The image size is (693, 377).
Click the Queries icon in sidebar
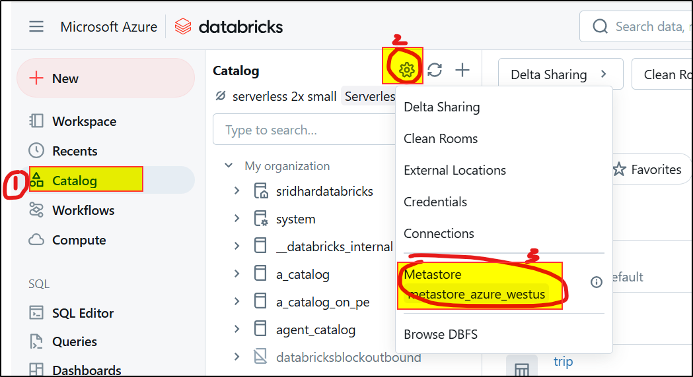pos(36,341)
